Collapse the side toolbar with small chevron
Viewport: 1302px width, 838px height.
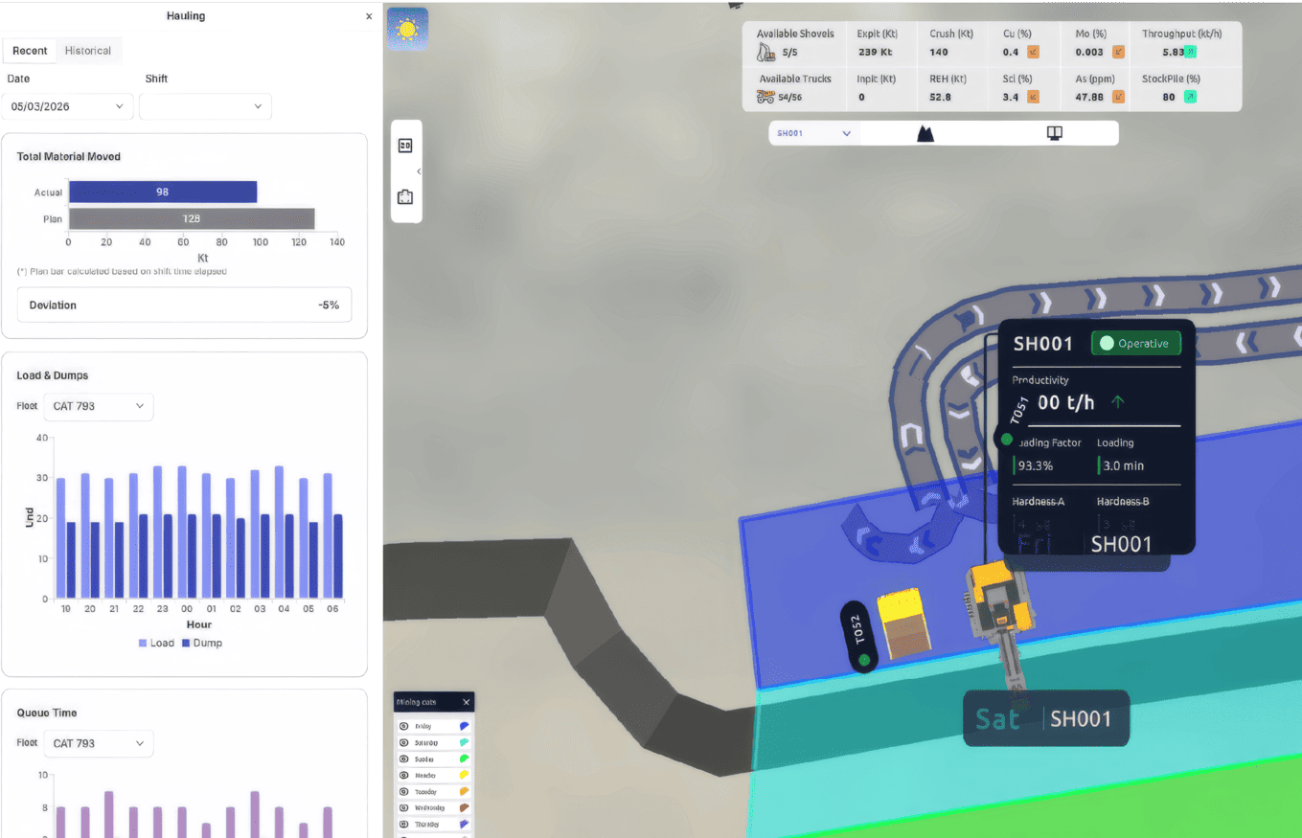pyautogui.click(x=419, y=171)
